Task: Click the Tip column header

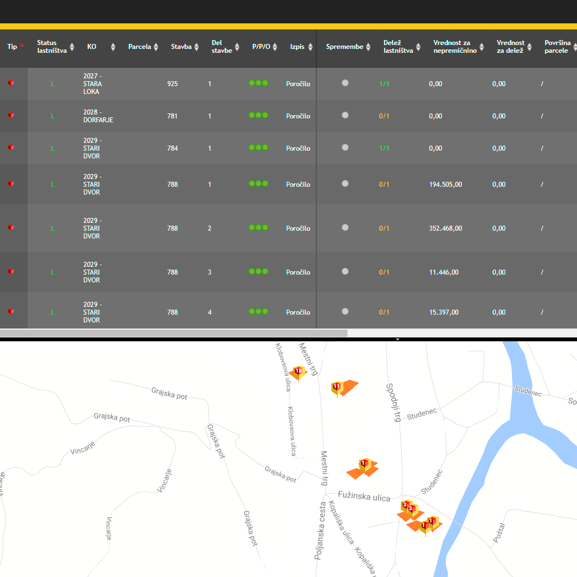Action: tap(13, 47)
